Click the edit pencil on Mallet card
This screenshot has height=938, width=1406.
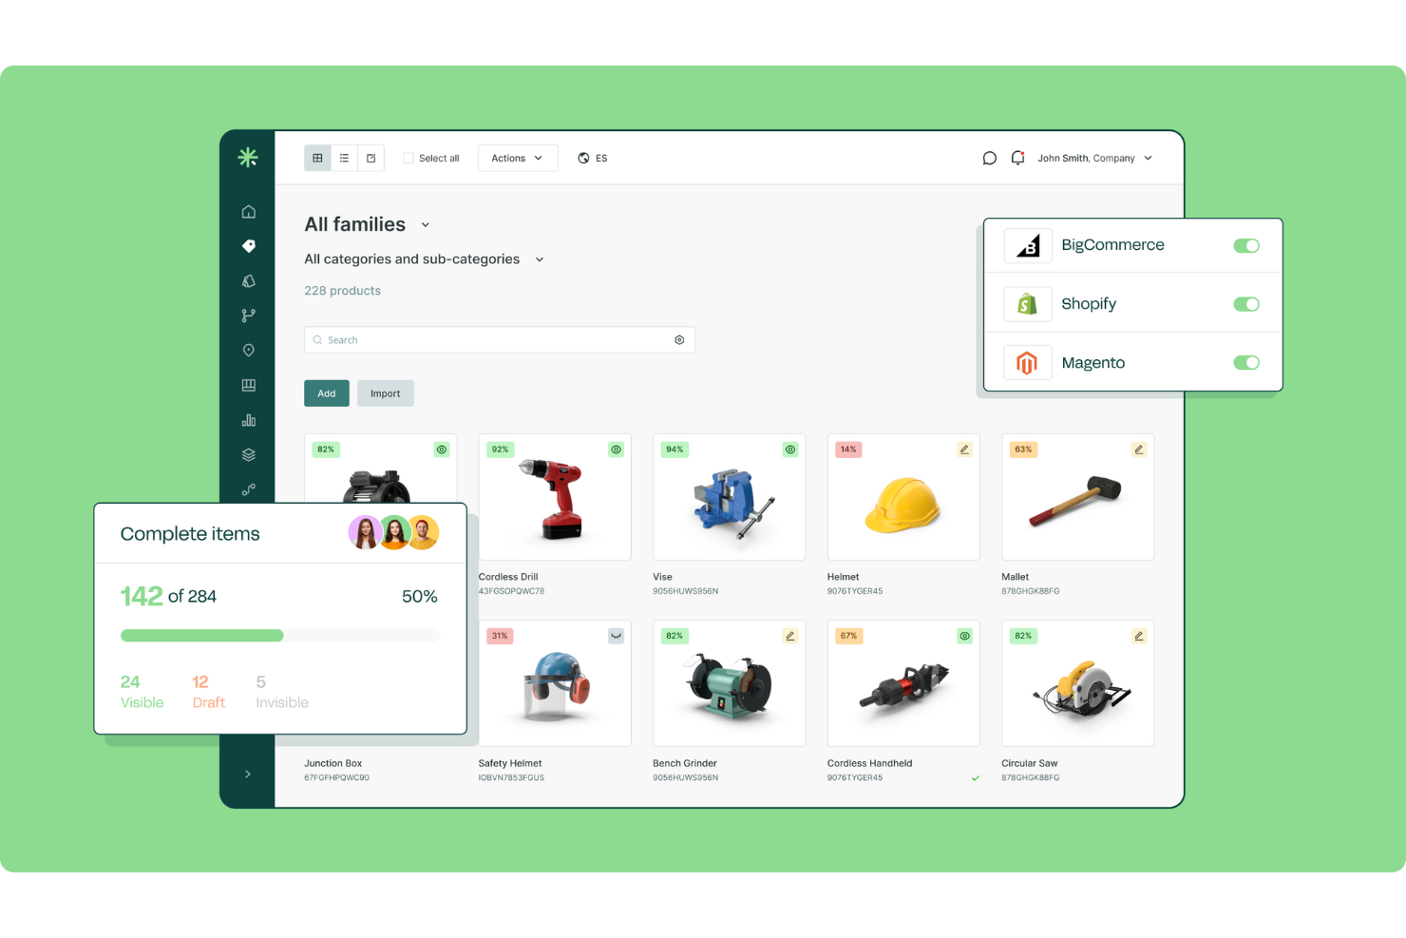(1138, 450)
